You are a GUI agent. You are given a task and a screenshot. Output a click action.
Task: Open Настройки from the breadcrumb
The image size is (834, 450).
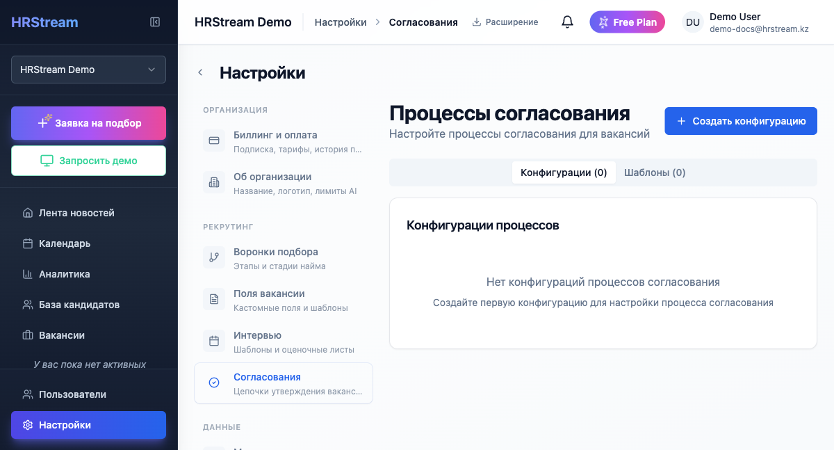tap(340, 22)
